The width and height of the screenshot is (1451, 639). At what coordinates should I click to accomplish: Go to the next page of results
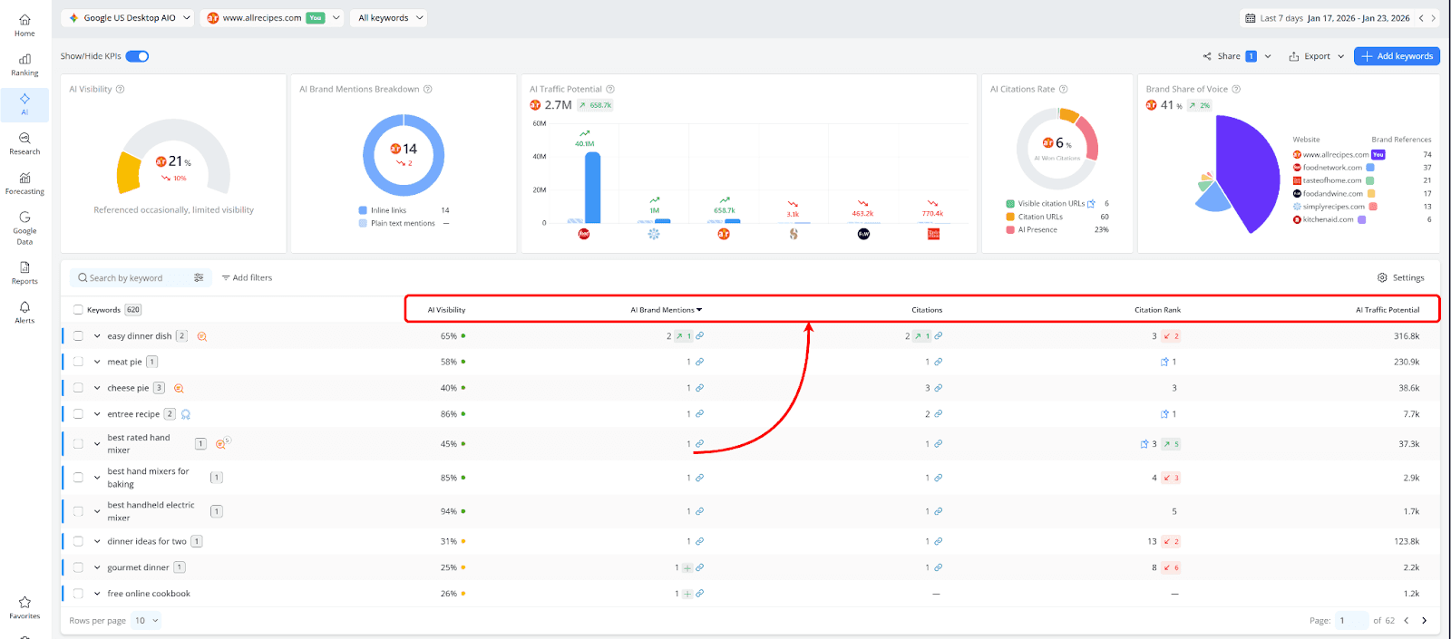1424,621
